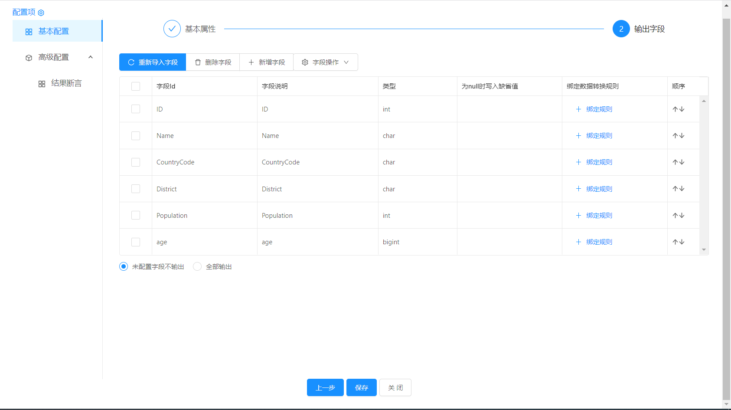Tick the checkbox for the CountryCode row
The width and height of the screenshot is (731, 410).
pos(136,162)
